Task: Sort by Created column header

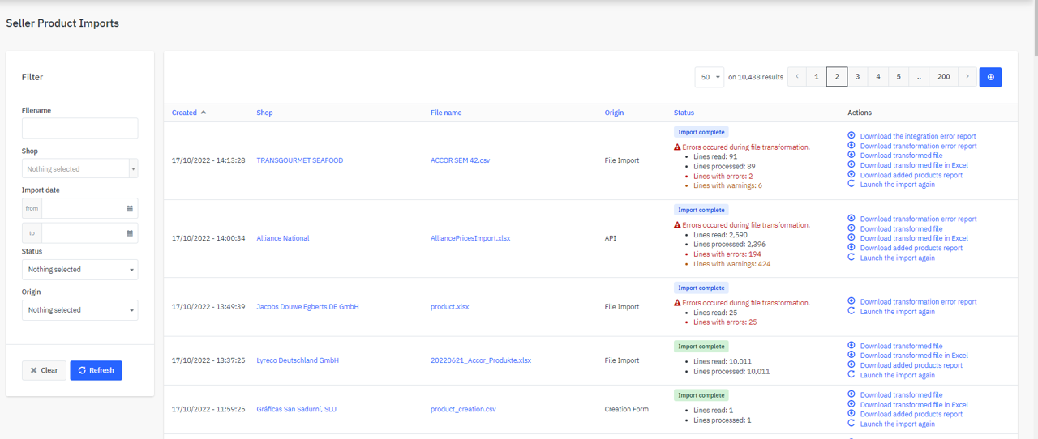Action: pyautogui.click(x=189, y=113)
